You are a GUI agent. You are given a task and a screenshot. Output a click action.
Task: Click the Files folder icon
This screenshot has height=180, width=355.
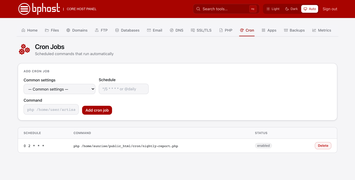(47, 30)
